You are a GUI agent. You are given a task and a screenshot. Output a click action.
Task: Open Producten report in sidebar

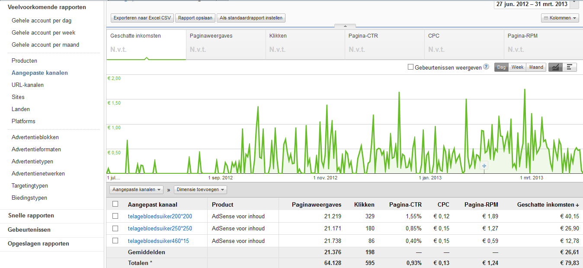(24, 61)
